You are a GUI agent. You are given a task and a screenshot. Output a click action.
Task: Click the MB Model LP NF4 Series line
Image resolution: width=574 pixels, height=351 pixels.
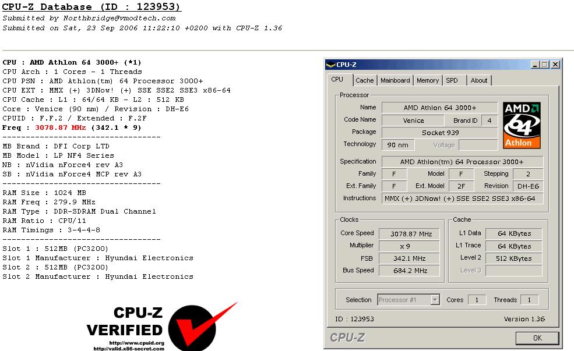58,155
